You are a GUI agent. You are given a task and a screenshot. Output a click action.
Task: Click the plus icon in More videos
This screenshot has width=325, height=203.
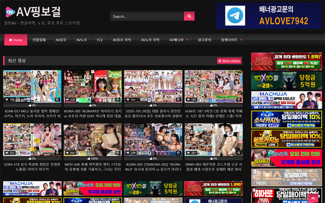click(220, 61)
